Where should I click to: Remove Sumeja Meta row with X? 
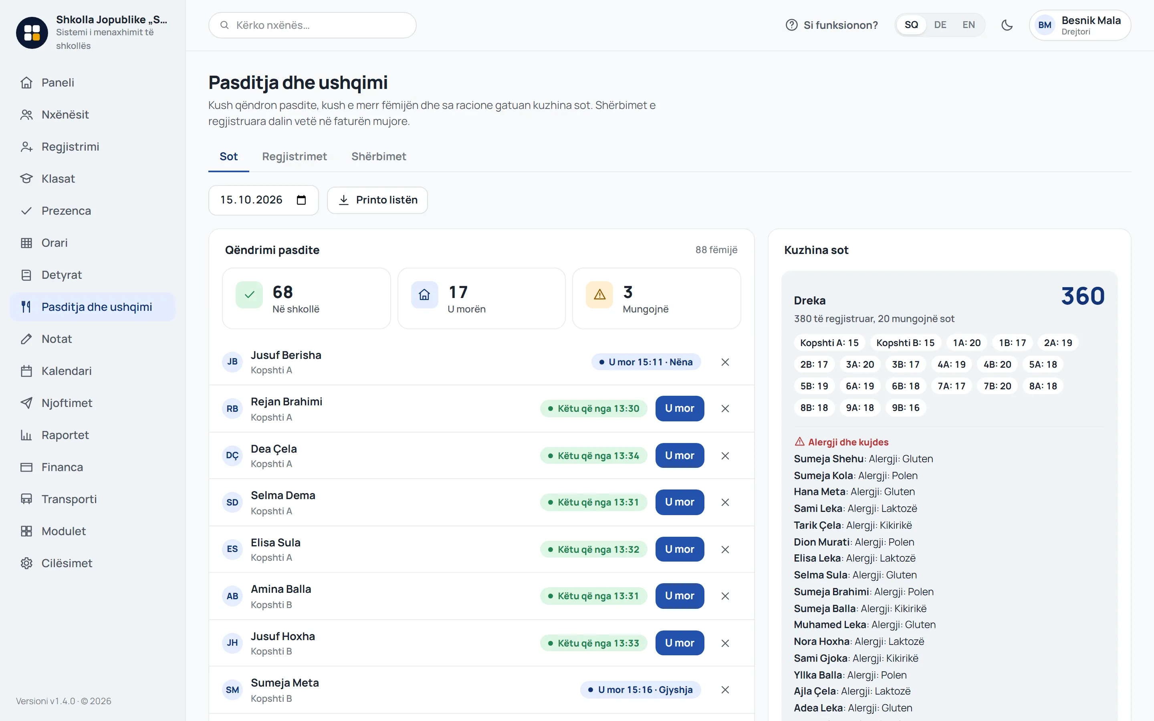tap(725, 689)
